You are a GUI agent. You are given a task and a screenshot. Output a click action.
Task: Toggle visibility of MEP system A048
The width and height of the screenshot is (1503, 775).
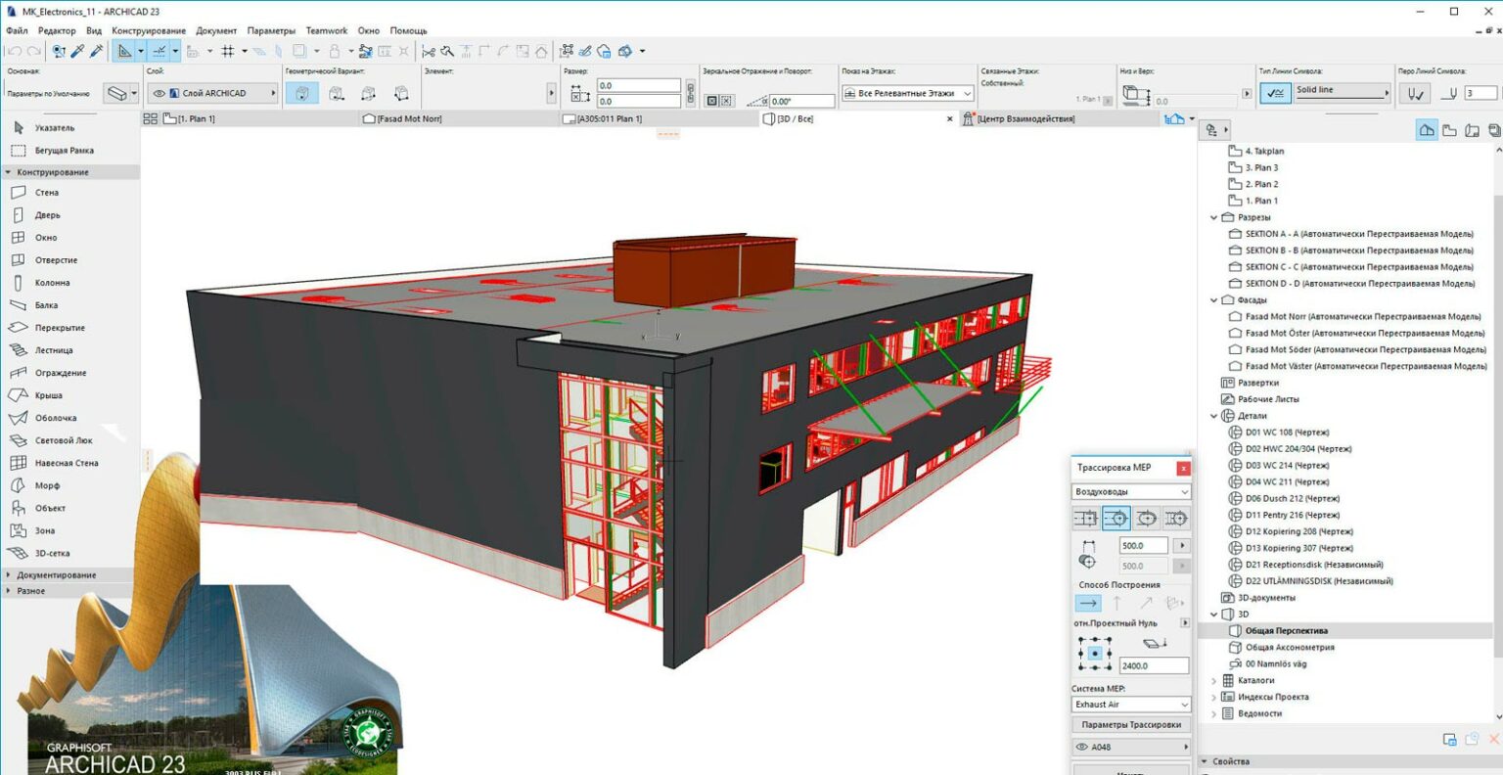click(x=1081, y=746)
